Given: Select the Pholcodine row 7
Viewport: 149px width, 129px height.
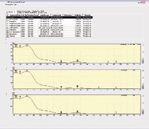Looking at the screenshot, I should 49,30.
